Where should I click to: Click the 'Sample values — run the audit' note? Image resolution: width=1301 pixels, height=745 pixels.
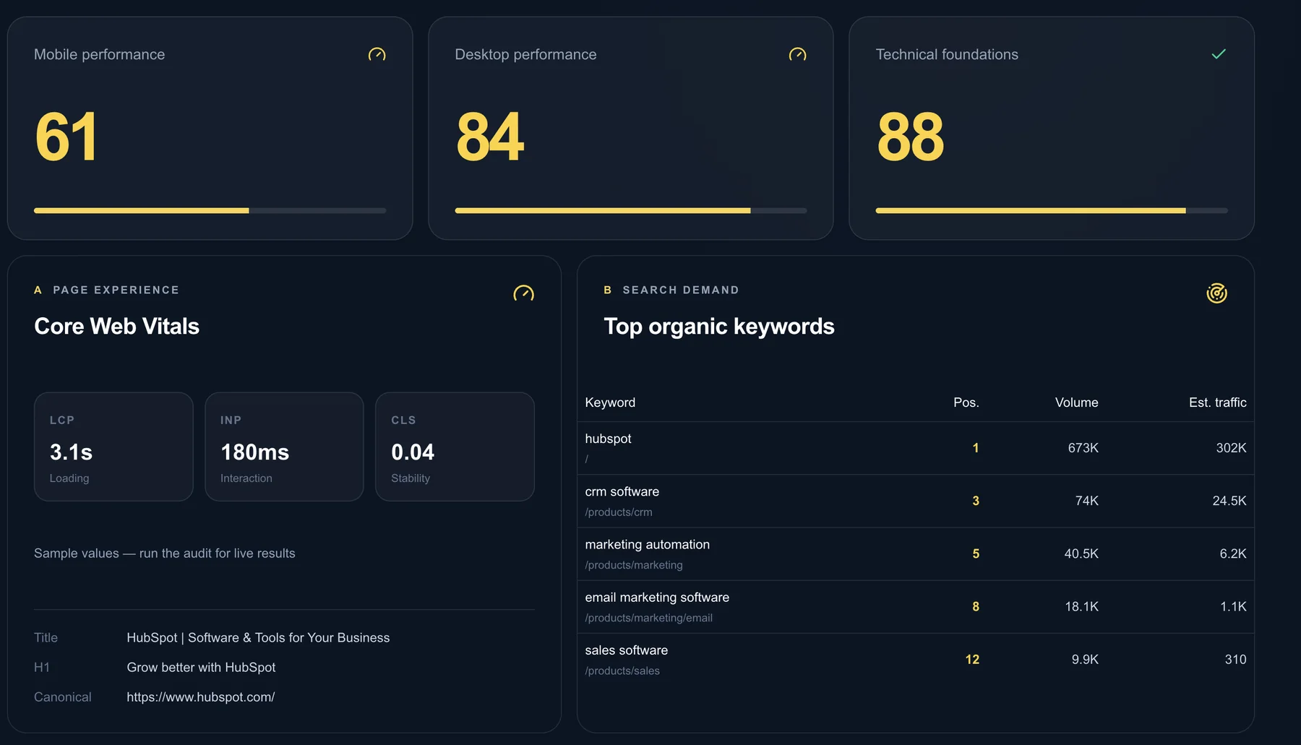[165, 554]
